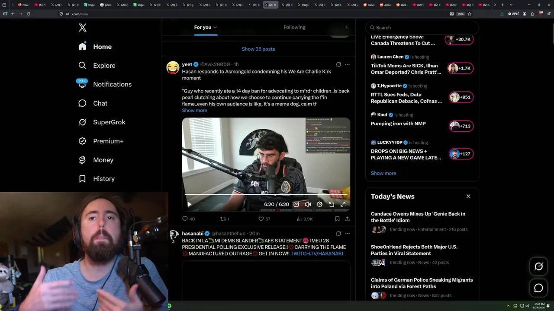Click the X logo icon in sidebar
The image size is (554, 311).
pyautogui.click(x=83, y=28)
